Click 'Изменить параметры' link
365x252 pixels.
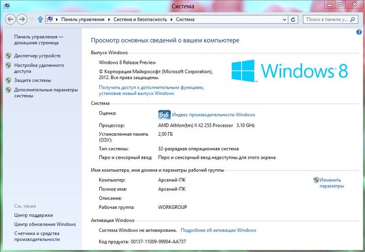point(332,183)
